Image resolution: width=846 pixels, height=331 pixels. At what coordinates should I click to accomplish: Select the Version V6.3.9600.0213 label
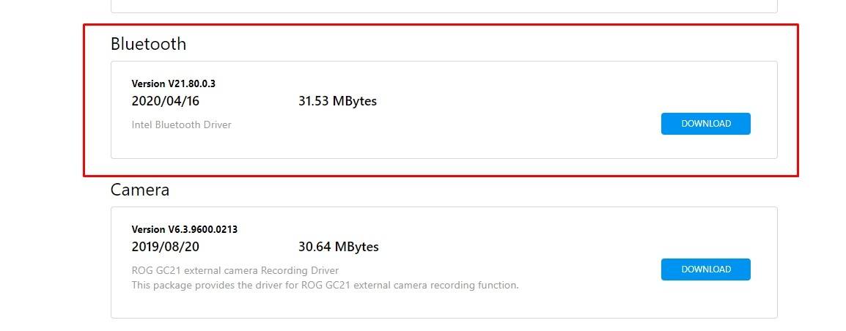[185, 229]
